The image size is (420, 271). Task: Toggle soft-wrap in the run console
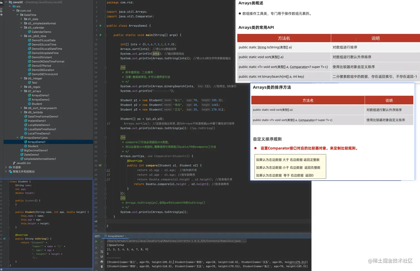click(102, 252)
